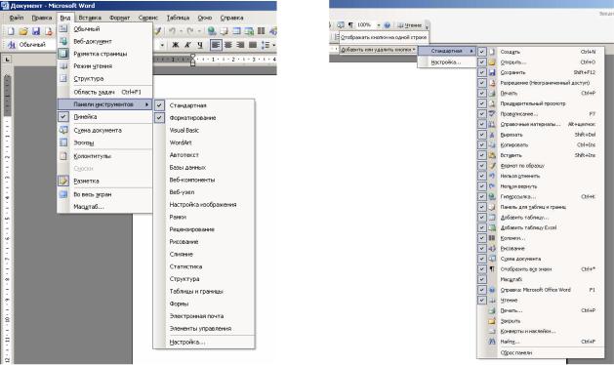Open Добавить или удалить кнопки dropdown
This screenshot has height=365, width=614.
[x=378, y=50]
